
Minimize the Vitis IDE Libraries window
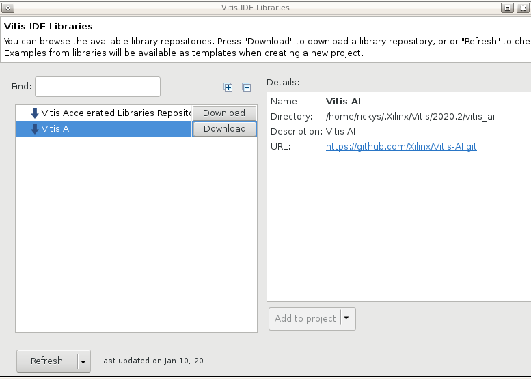pos(506,8)
